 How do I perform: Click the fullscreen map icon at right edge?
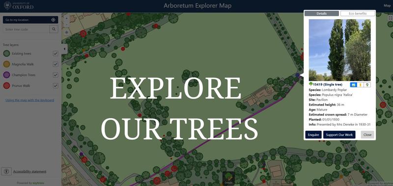click(x=390, y=18)
